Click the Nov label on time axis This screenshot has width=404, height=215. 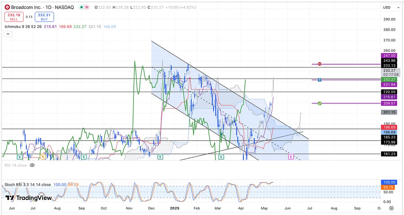tap(129, 208)
